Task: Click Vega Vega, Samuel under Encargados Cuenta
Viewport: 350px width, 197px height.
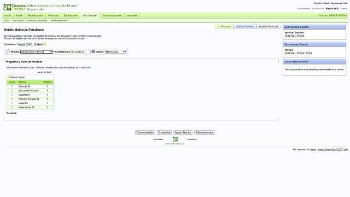Action: [x=294, y=36]
